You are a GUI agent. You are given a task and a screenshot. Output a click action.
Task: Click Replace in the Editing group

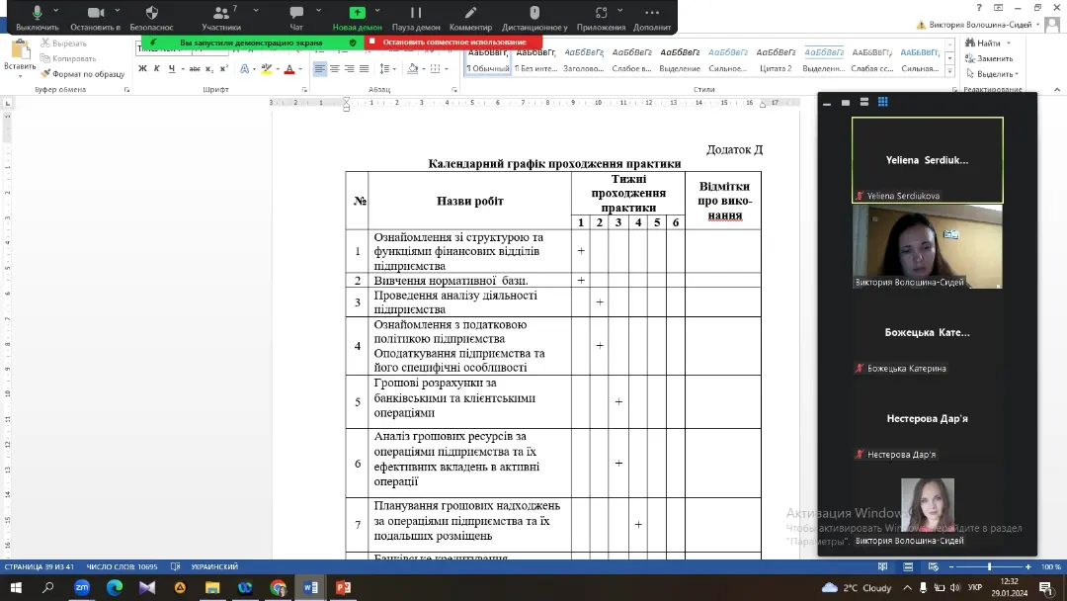point(994,58)
